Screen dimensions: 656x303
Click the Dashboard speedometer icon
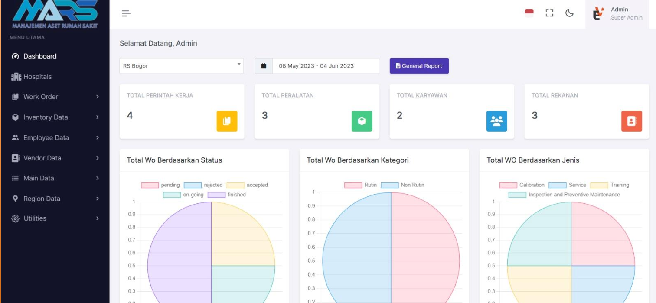pos(16,56)
